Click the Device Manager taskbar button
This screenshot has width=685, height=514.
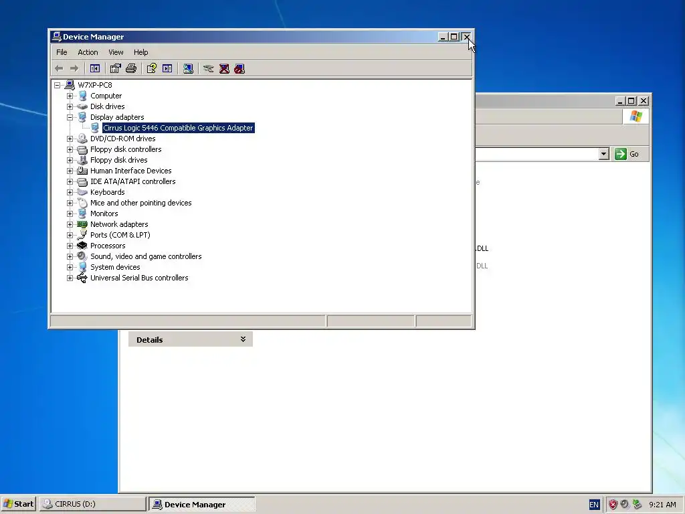[x=201, y=504]
